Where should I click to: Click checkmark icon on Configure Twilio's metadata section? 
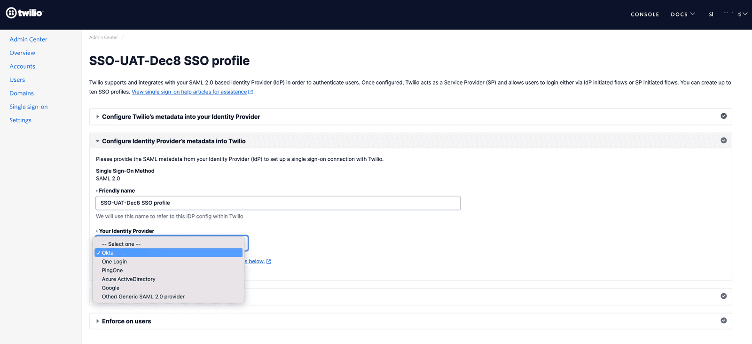point(723,116)
